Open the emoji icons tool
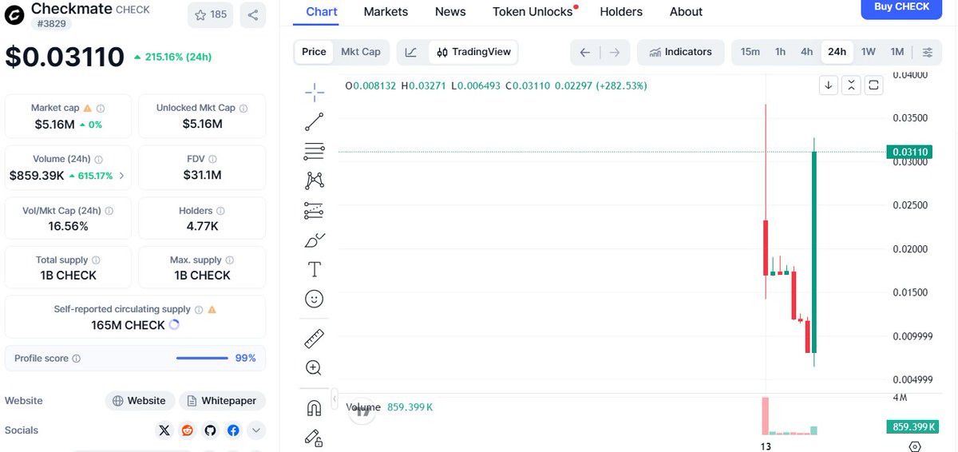Screen dimensions: 958x452 [x=315, y=299]
